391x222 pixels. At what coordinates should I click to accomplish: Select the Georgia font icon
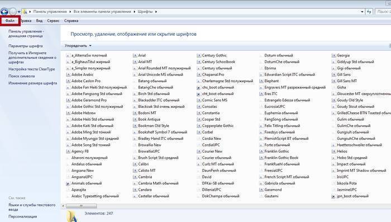click(333, 55)
